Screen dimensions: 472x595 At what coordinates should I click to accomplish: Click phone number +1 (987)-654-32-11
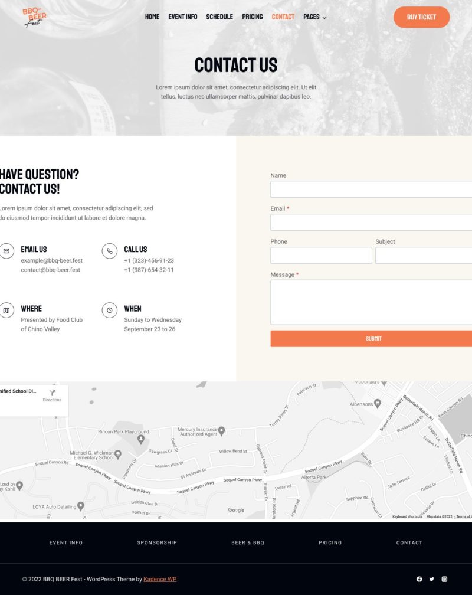[149, 270]
